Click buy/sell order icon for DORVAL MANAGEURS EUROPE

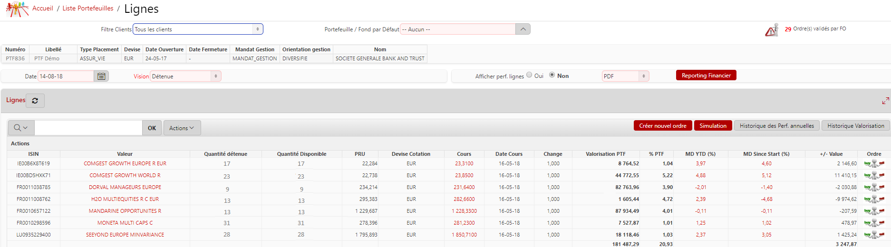874,187
